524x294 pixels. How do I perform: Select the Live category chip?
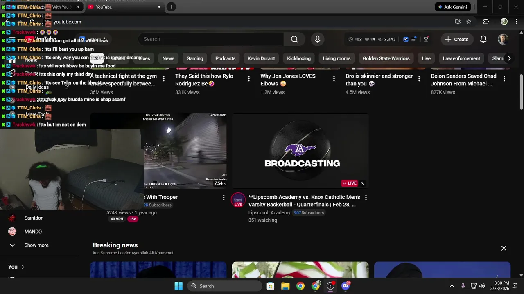(426, 58)
